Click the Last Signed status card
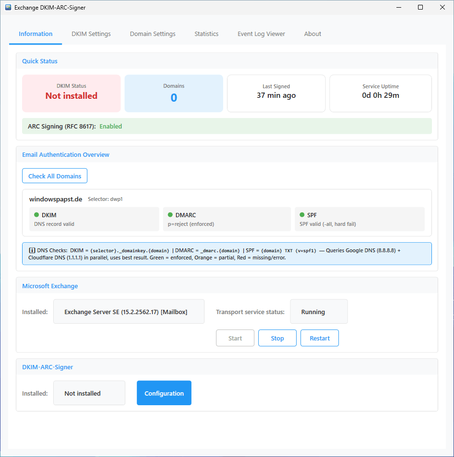 tap(276, 93)
